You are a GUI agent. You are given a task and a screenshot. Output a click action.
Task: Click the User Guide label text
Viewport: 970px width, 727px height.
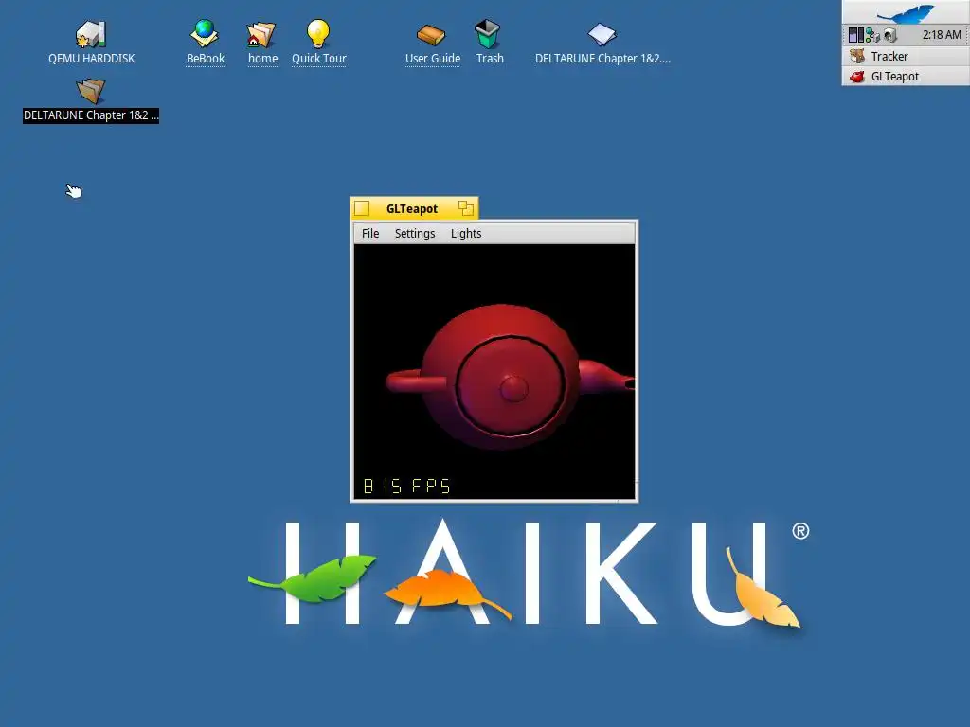point(432,59)
